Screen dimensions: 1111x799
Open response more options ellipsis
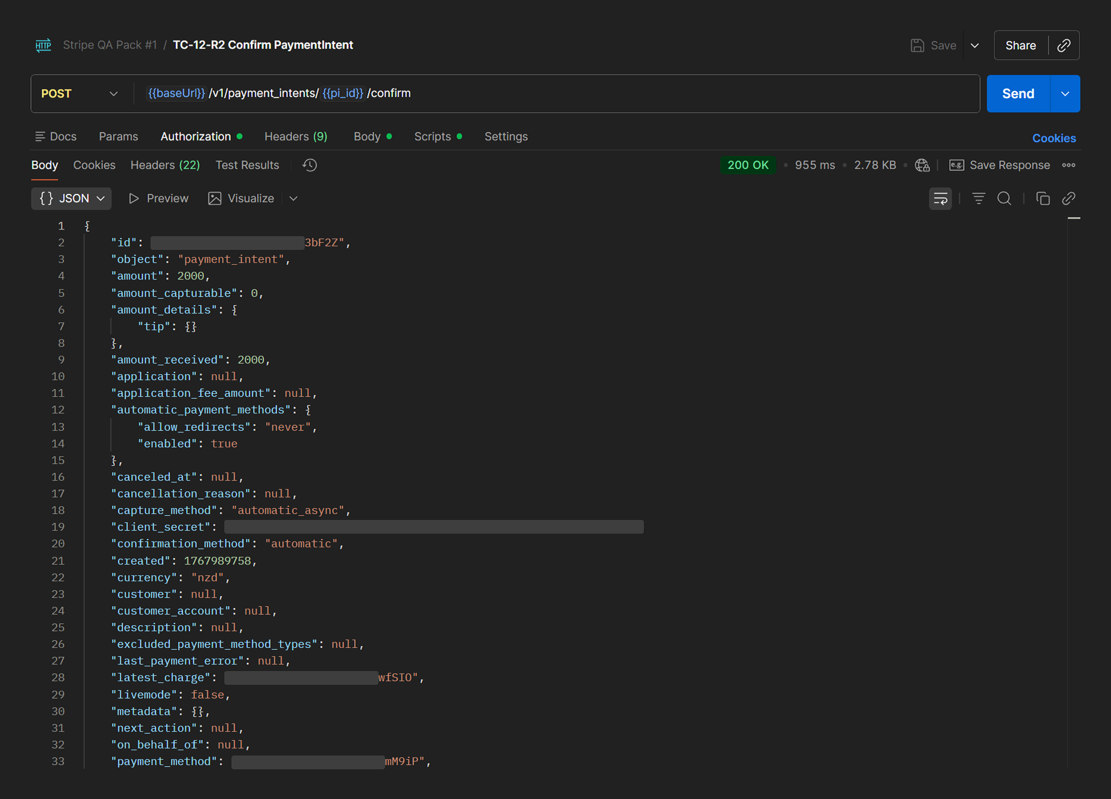[1069, 165]
